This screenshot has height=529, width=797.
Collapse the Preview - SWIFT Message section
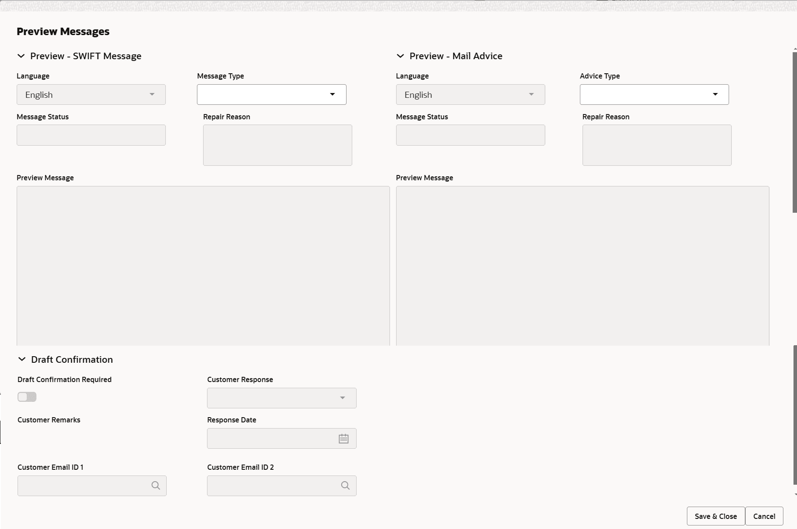click(21, 56)
